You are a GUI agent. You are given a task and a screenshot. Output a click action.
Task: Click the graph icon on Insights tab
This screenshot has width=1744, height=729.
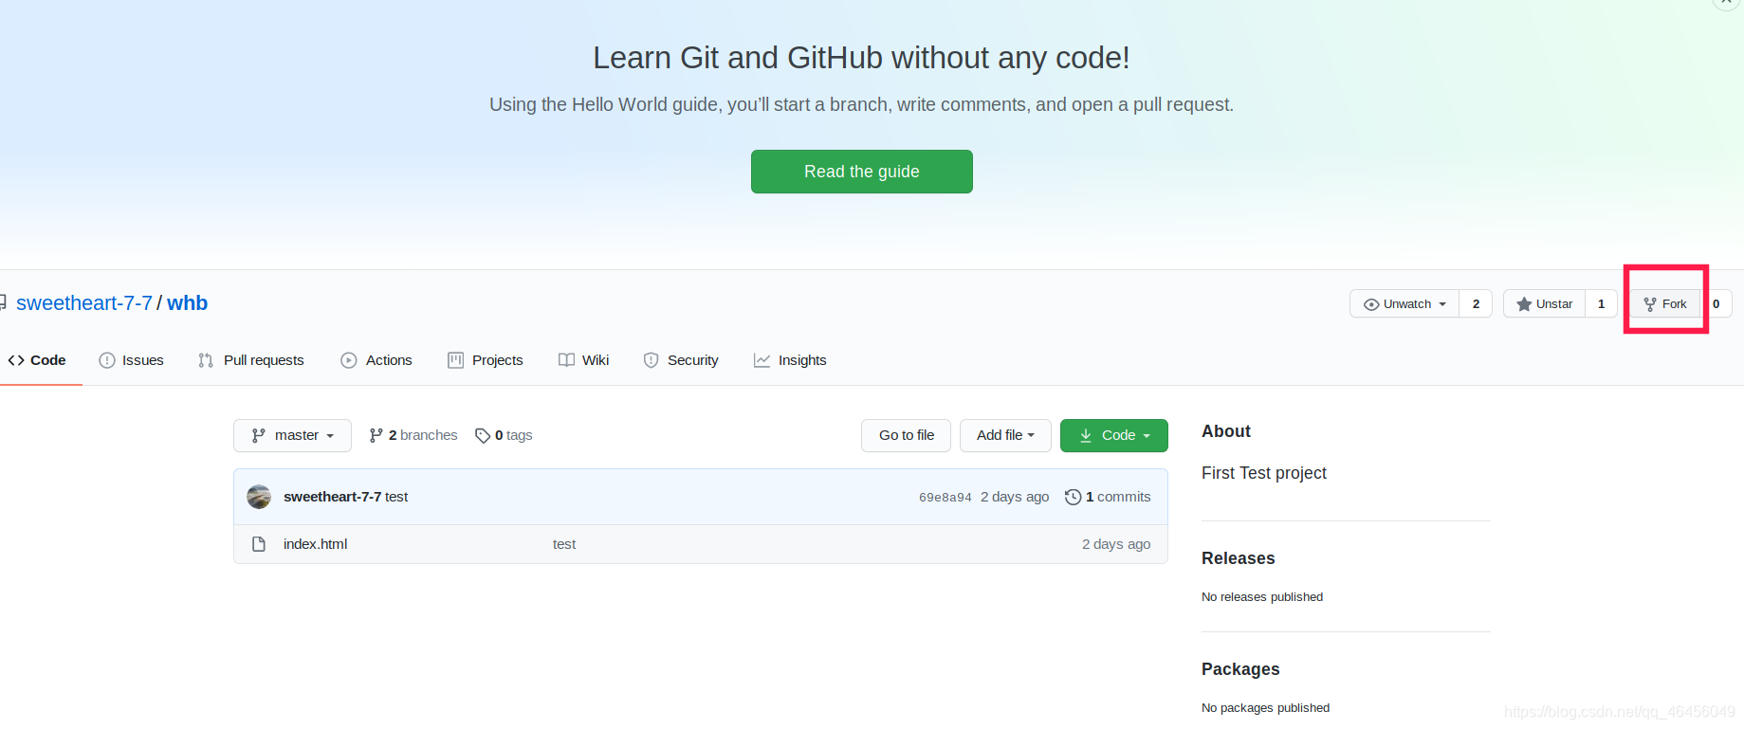762,360
